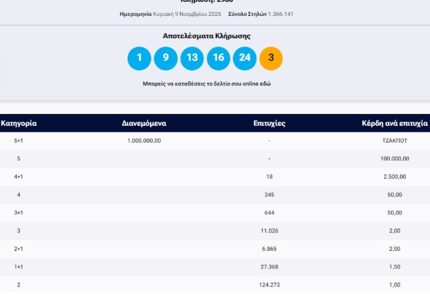Click the 124.273 winners count

point(269,284)
